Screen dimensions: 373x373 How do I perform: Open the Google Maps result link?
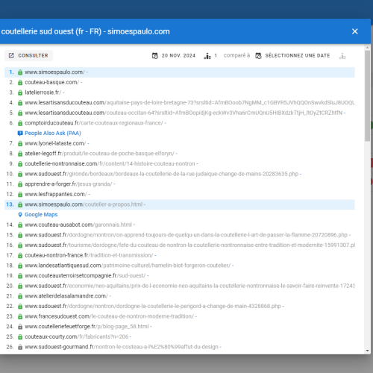[41, 215]
